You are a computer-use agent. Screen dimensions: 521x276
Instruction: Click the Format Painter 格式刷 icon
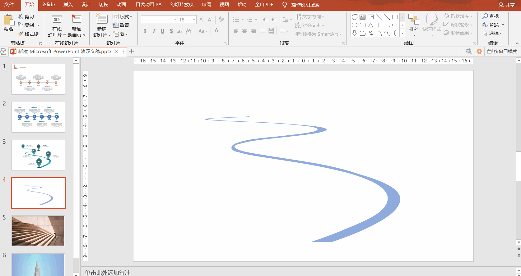21,34
